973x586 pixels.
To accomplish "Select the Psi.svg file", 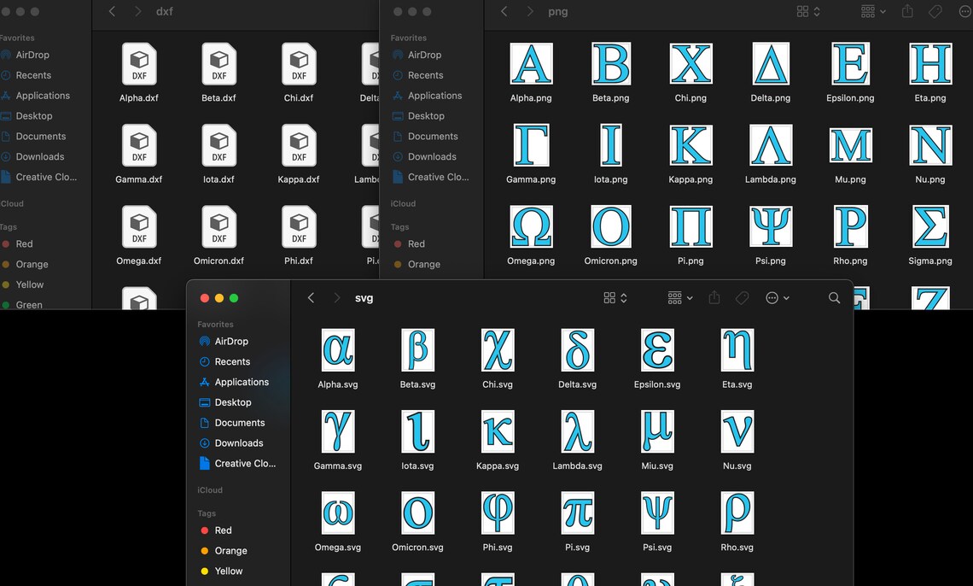I will (657, 513).
